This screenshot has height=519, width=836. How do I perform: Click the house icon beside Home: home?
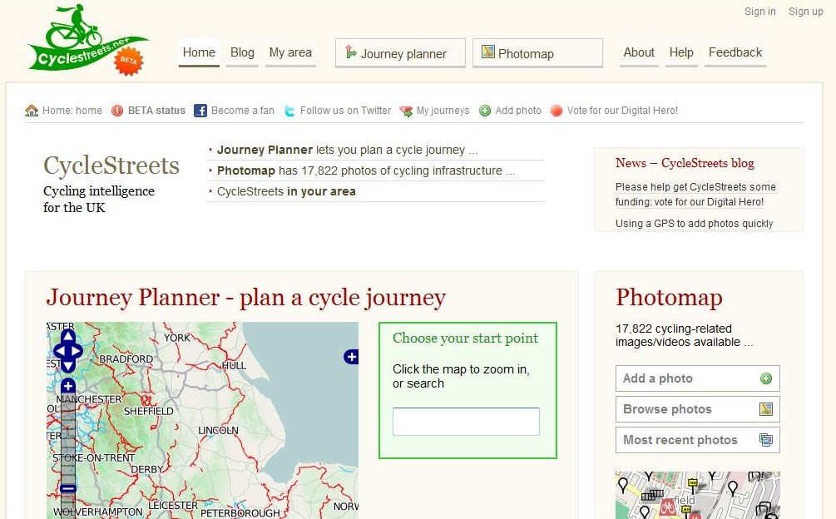coord(32,111)
